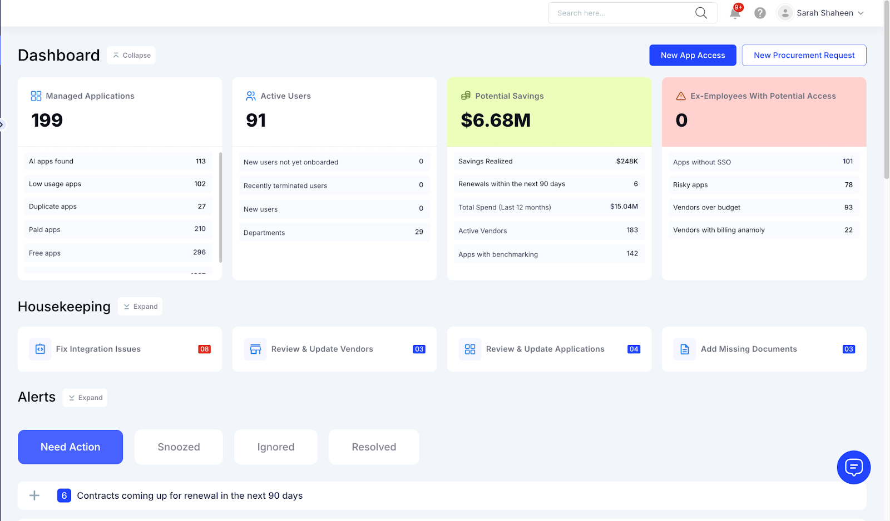Click the Fix Integration Issues icon
The width and height of the screenshot is (890, 521).
[x=39, y=349]
